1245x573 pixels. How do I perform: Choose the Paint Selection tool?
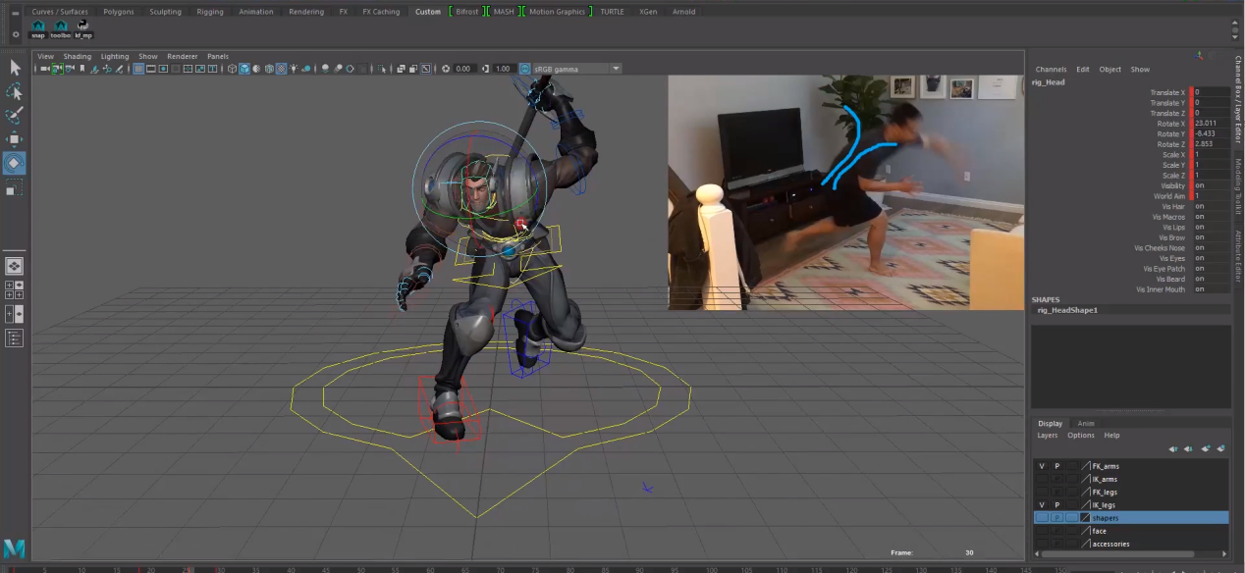[15, 116]
